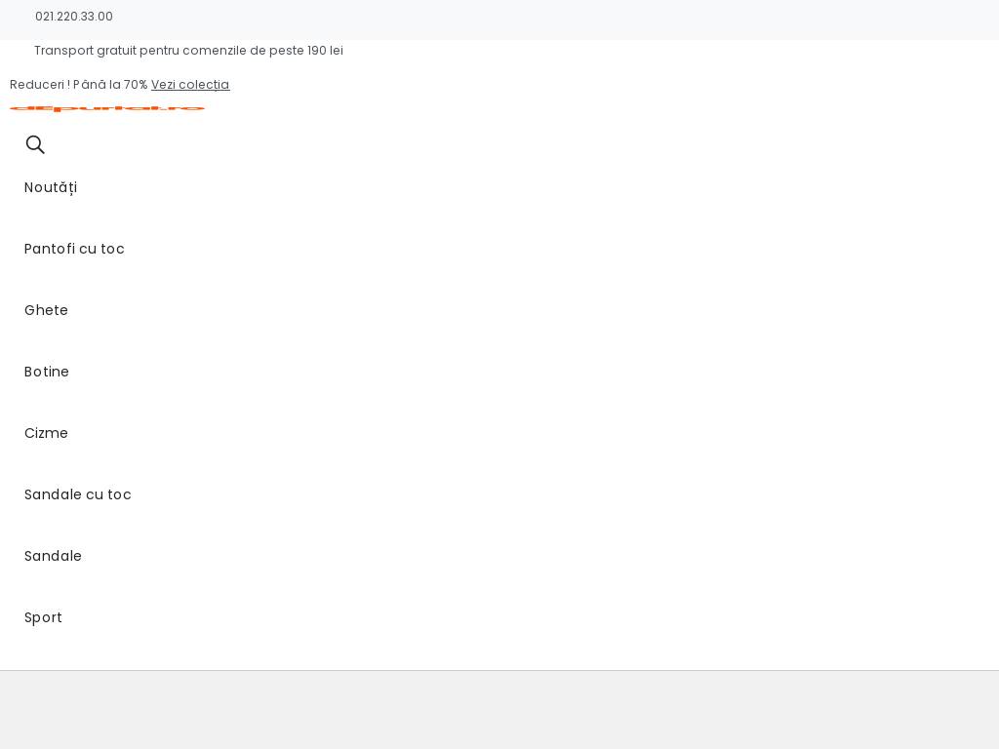The width and height of the screenshot is (999, 749).
Task: Open the Sandale category
Action: click(53, 556)
